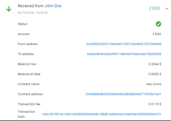
Task: Open the To address 0xd66d link
Action: point(124,54)
